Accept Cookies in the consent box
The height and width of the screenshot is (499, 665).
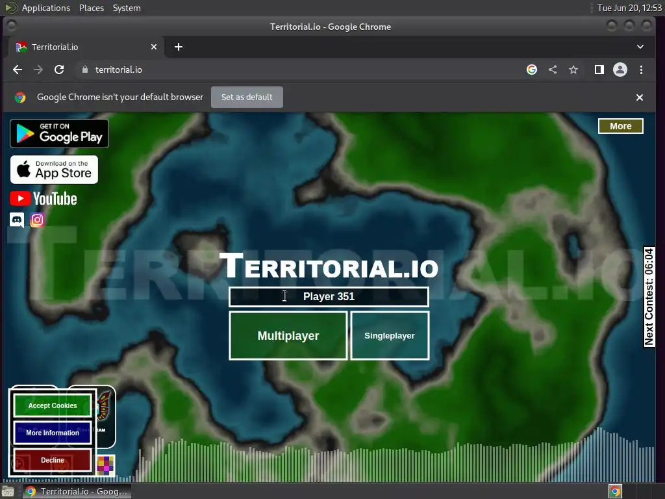[53, 405]
